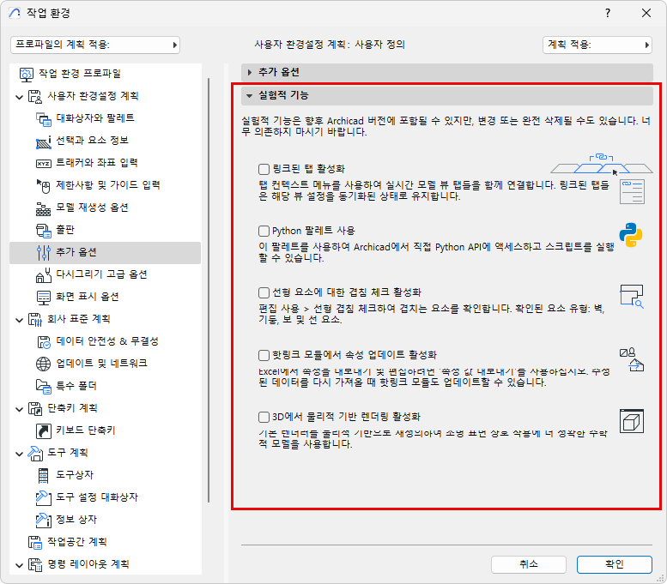Click the 도구 계획 icon
This screenshot has height=584, width=667.
coord(35,453)
